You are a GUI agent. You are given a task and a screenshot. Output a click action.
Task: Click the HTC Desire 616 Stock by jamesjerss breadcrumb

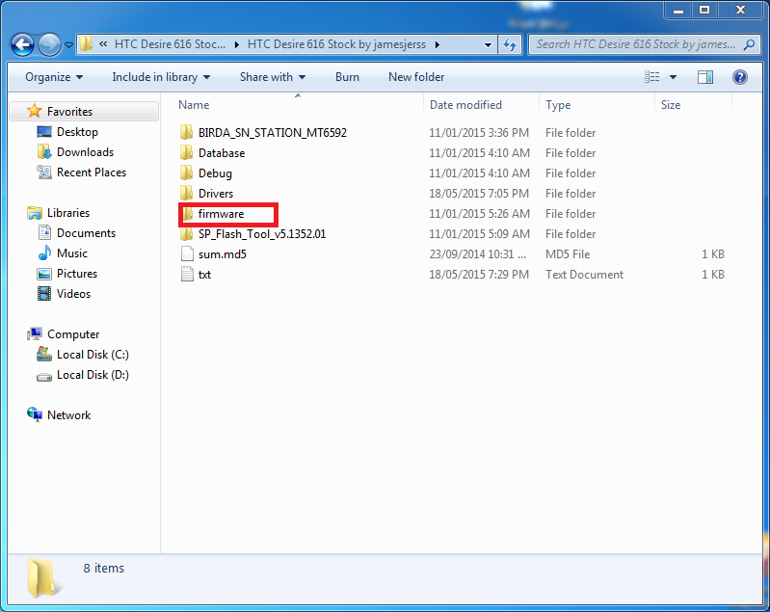click(336, 44)
